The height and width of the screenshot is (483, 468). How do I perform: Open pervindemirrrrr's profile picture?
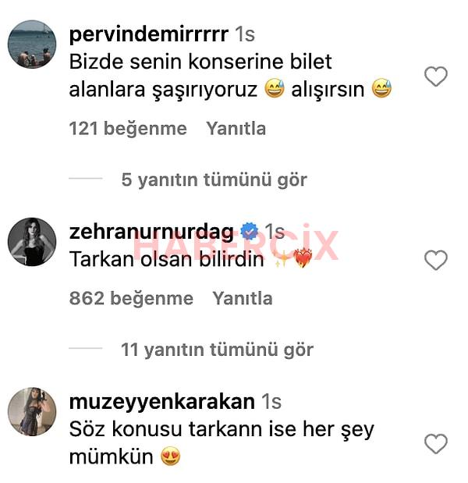pyautogui.click(x=32, y=44)
